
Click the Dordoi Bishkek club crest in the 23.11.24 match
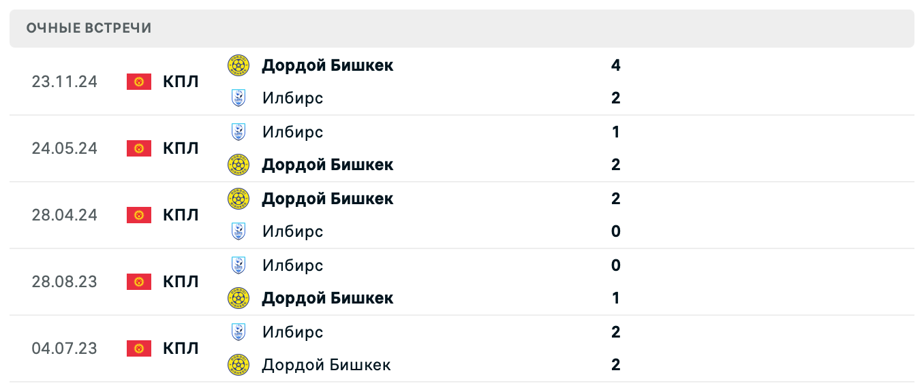239,65
